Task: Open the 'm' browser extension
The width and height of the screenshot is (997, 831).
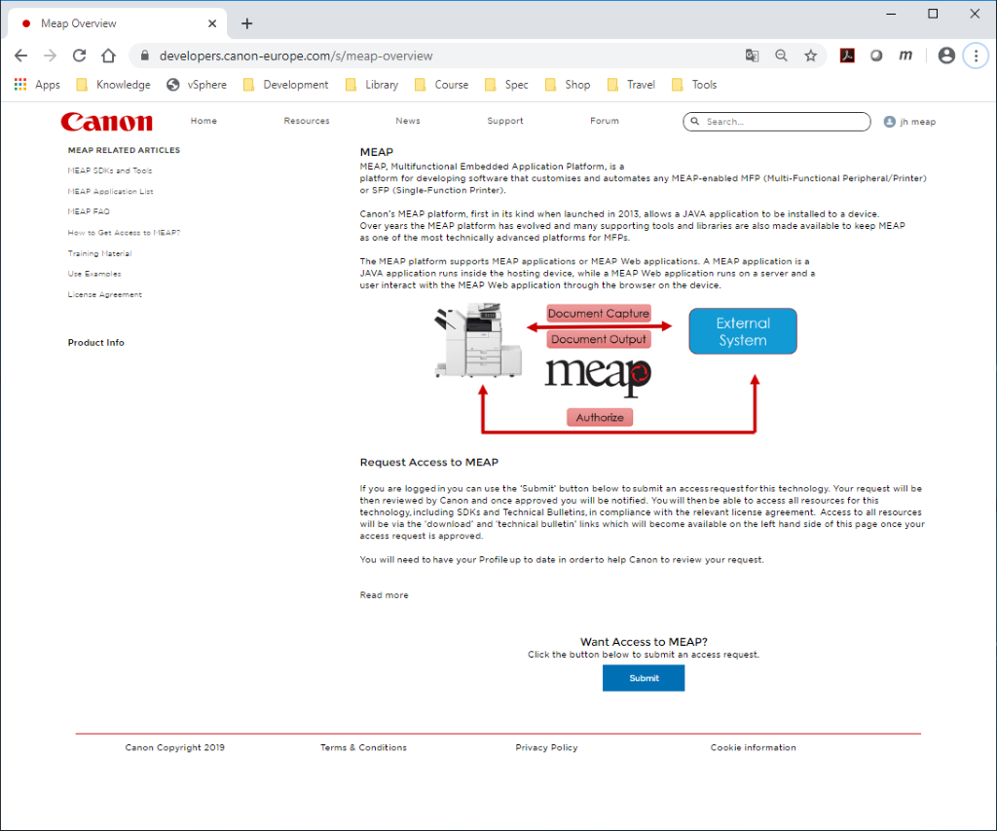Action: 905,56
